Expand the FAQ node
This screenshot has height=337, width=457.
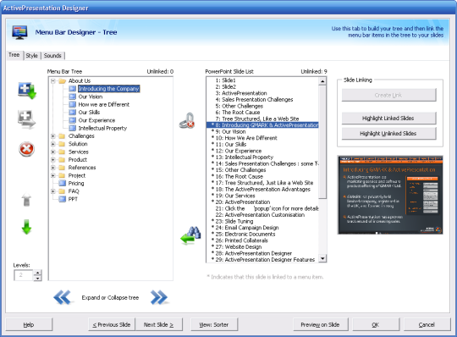[x=53, y=191]
